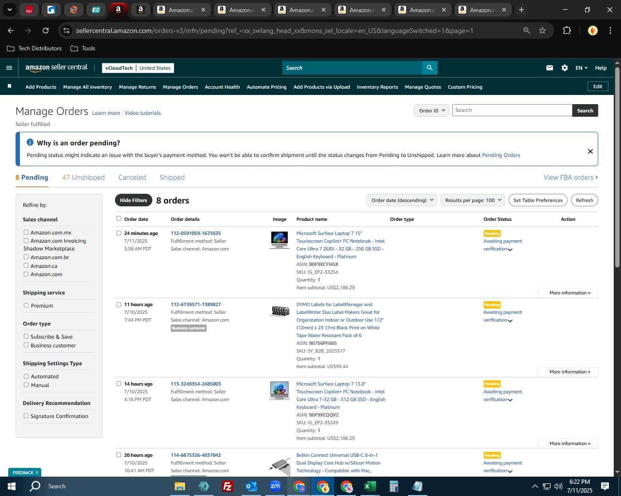
Task: Click the order search input field
Action: pos(512,110)
